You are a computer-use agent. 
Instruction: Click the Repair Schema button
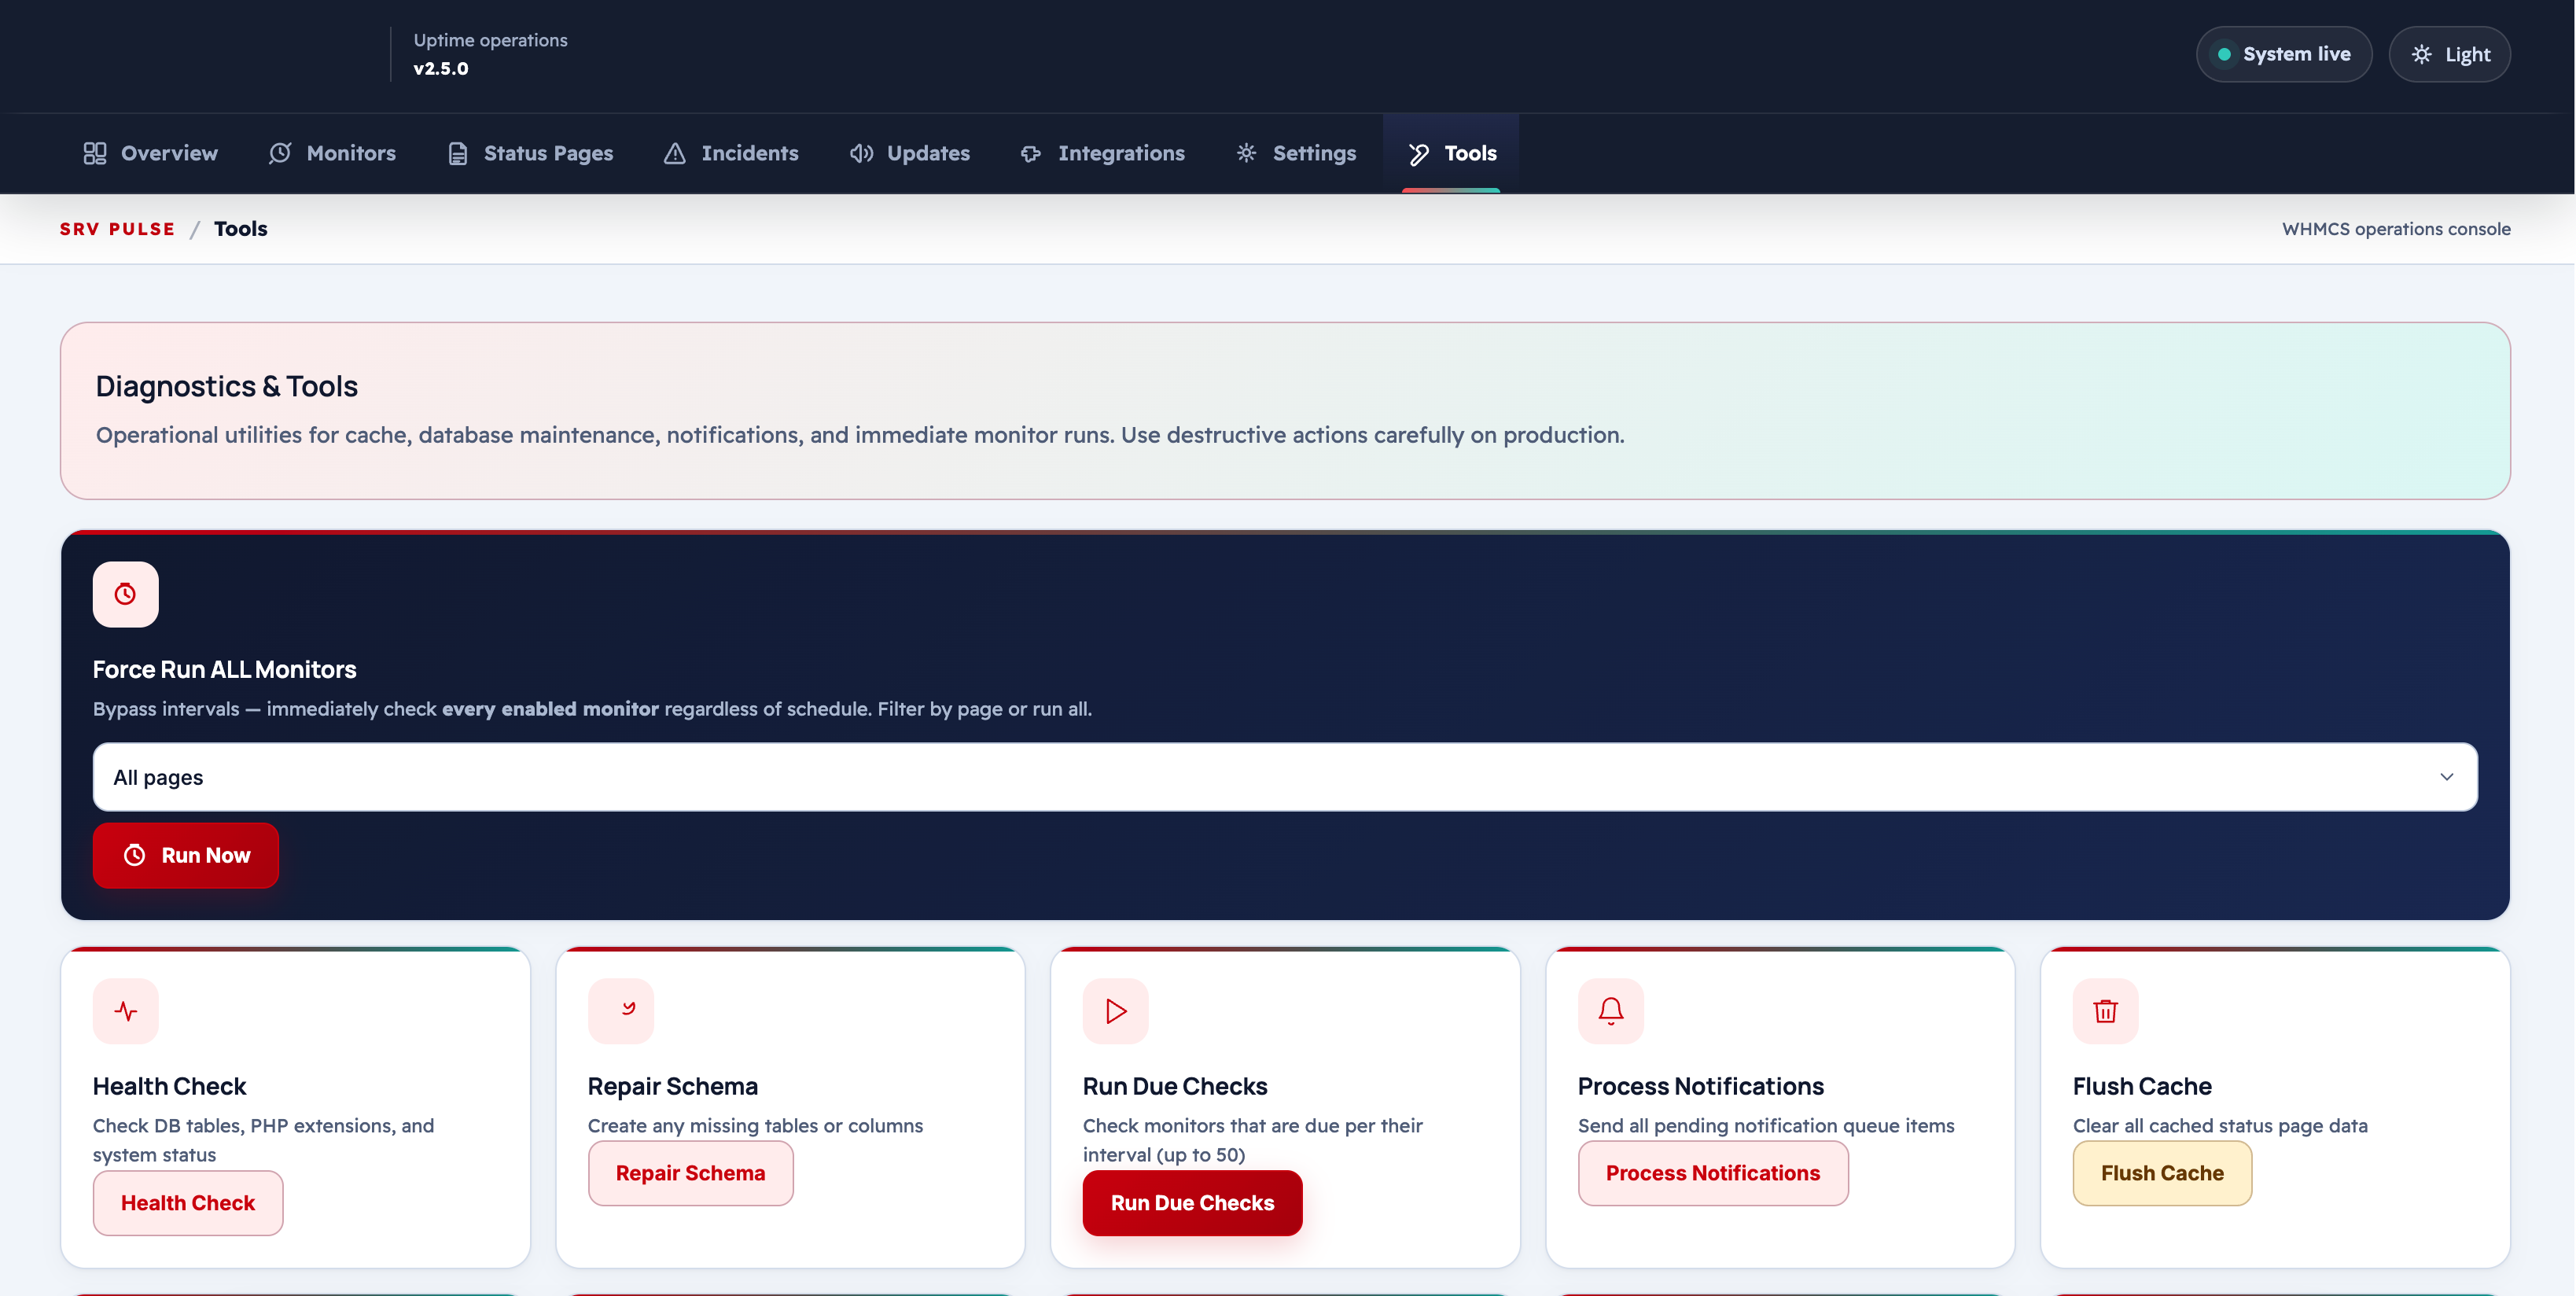[690, 1173]
